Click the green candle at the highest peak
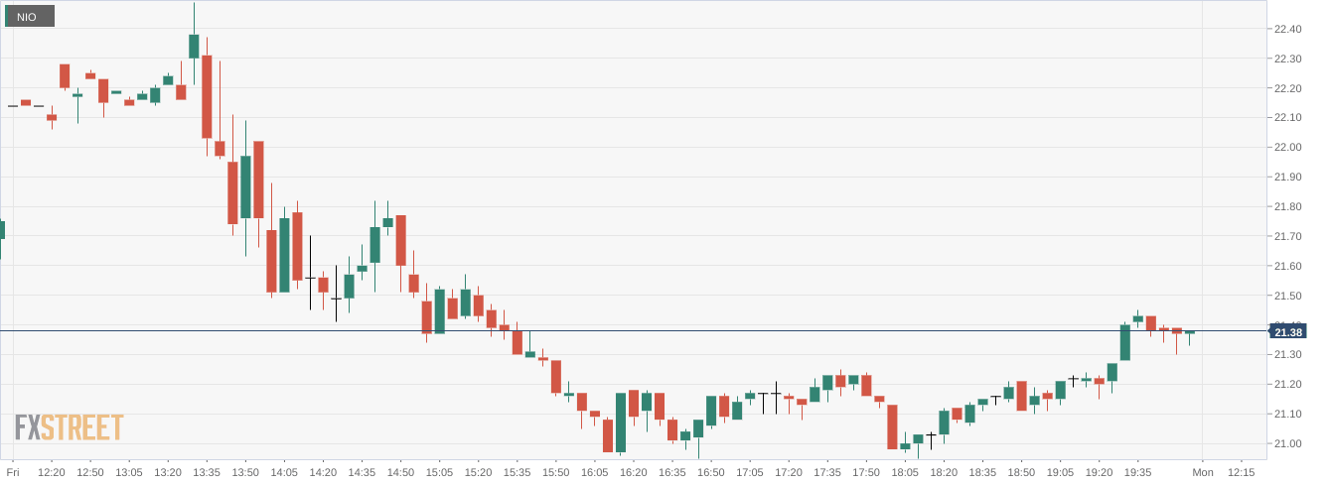Screen dimensions: 1331x485 (x=194, y=46)
